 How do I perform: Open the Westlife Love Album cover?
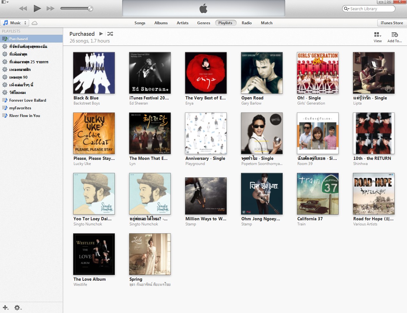click(x=94, y=254)
